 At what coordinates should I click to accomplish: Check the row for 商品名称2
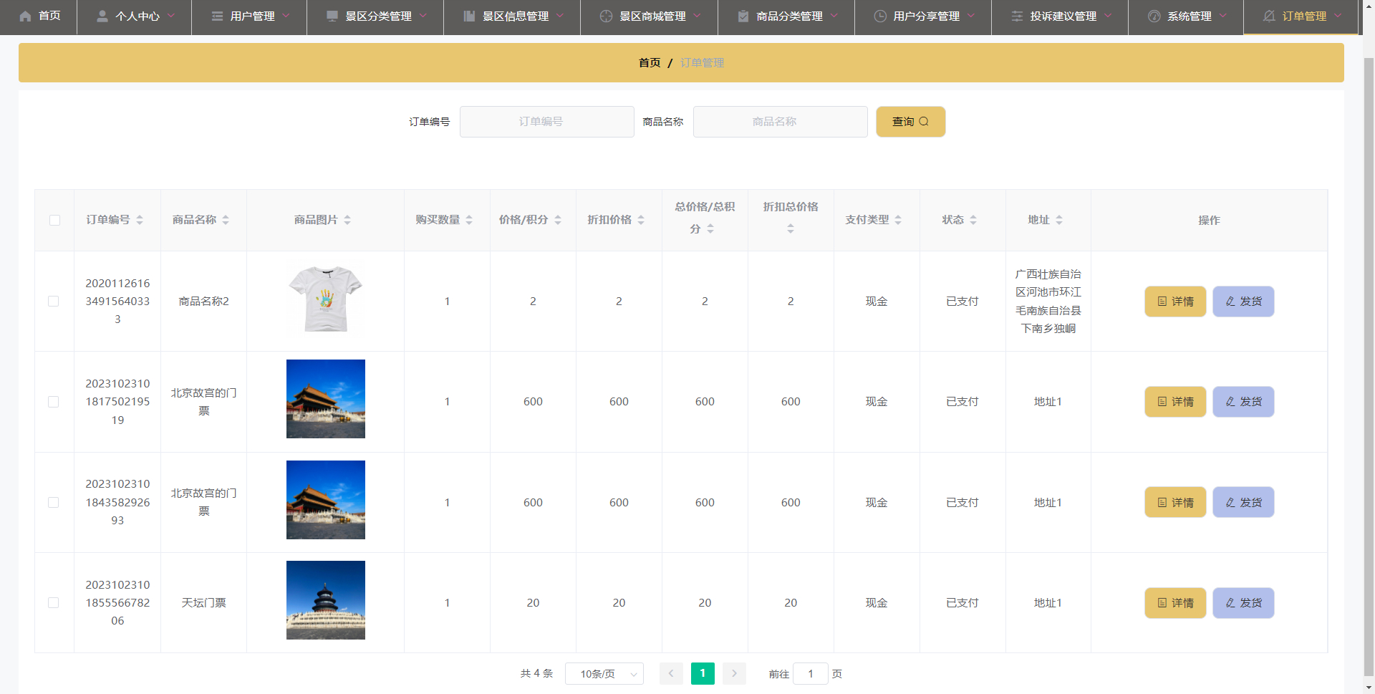coord(54,302)
